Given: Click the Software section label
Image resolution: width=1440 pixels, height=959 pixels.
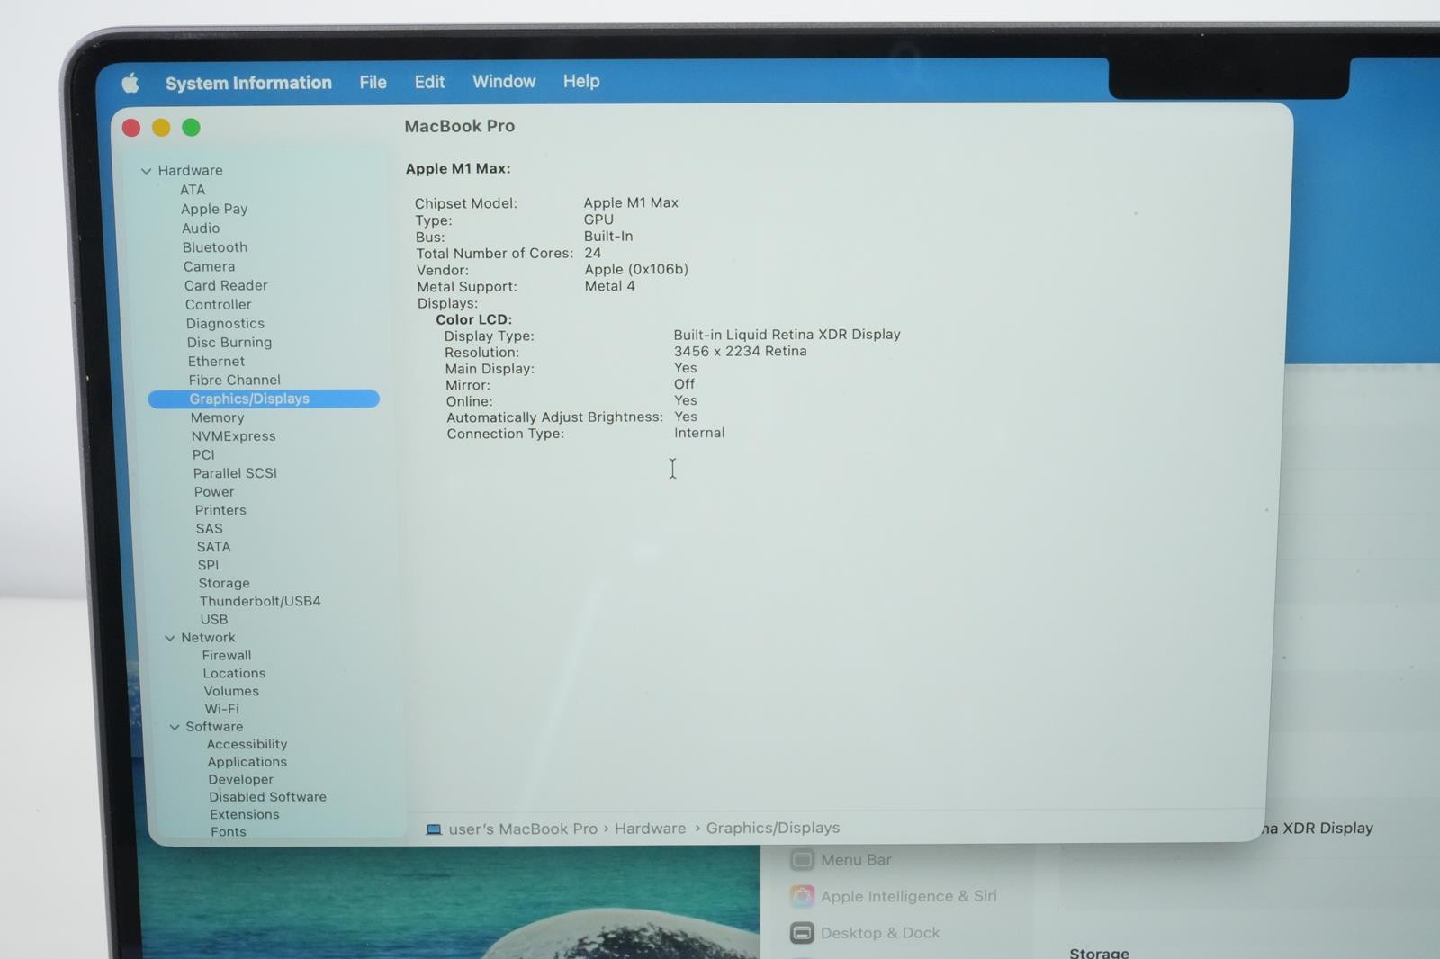Looking at the screenshot, I should coord(214,727).
